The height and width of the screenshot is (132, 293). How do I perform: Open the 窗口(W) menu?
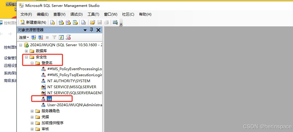(x=111, y=14)
